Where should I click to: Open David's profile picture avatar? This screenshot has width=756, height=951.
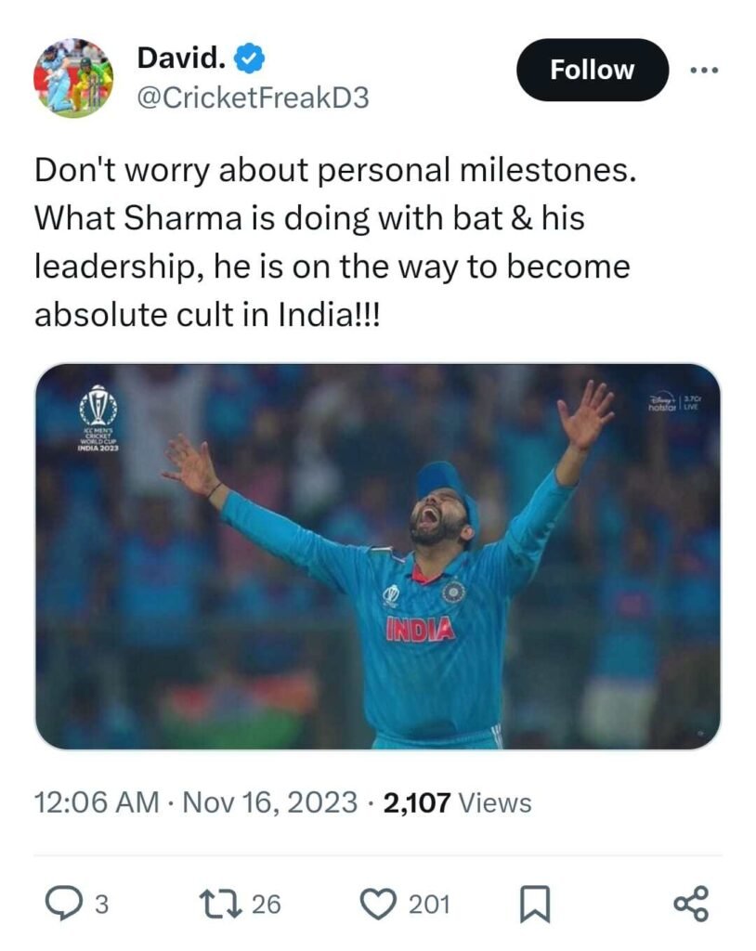(x=72, y=76)
